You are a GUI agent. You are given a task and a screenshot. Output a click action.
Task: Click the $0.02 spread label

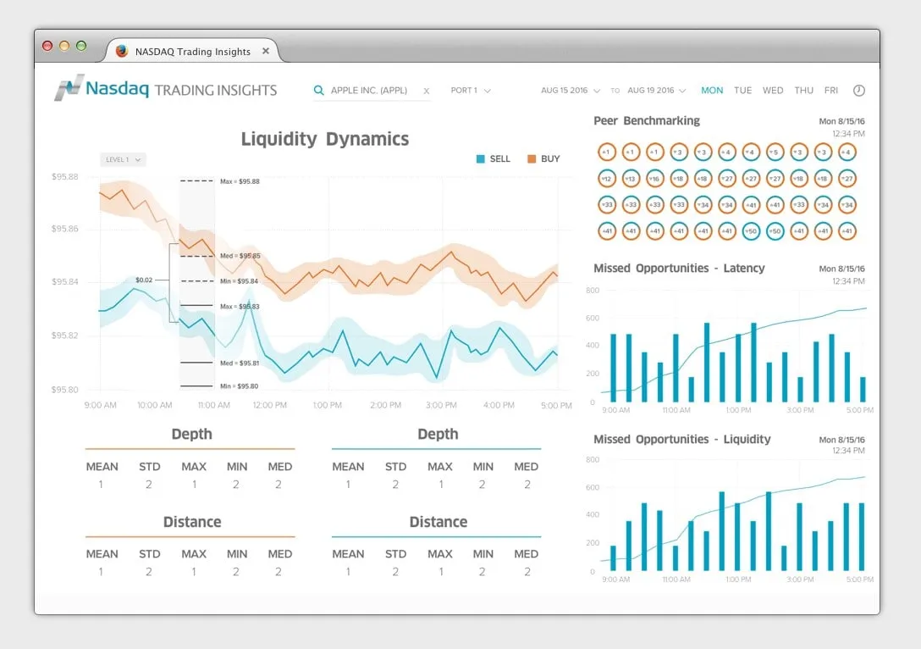point(144,280)
